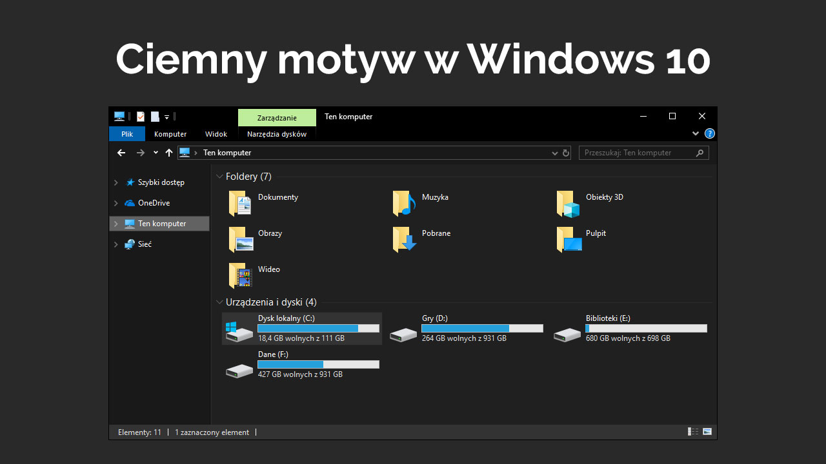Click the Forward navigation arrow

[x=141, y=153]
